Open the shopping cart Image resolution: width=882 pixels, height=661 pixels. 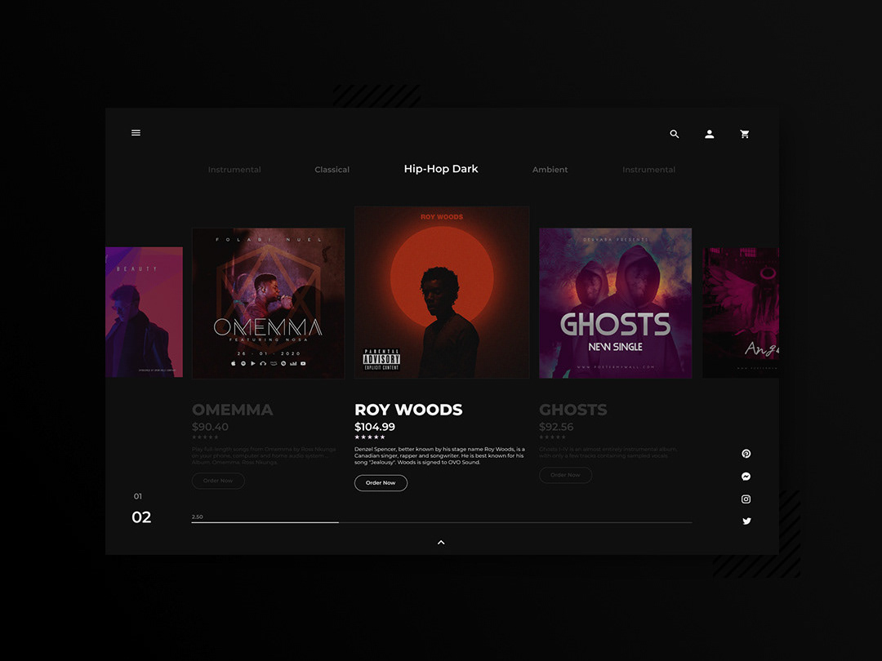coord(744,134)
